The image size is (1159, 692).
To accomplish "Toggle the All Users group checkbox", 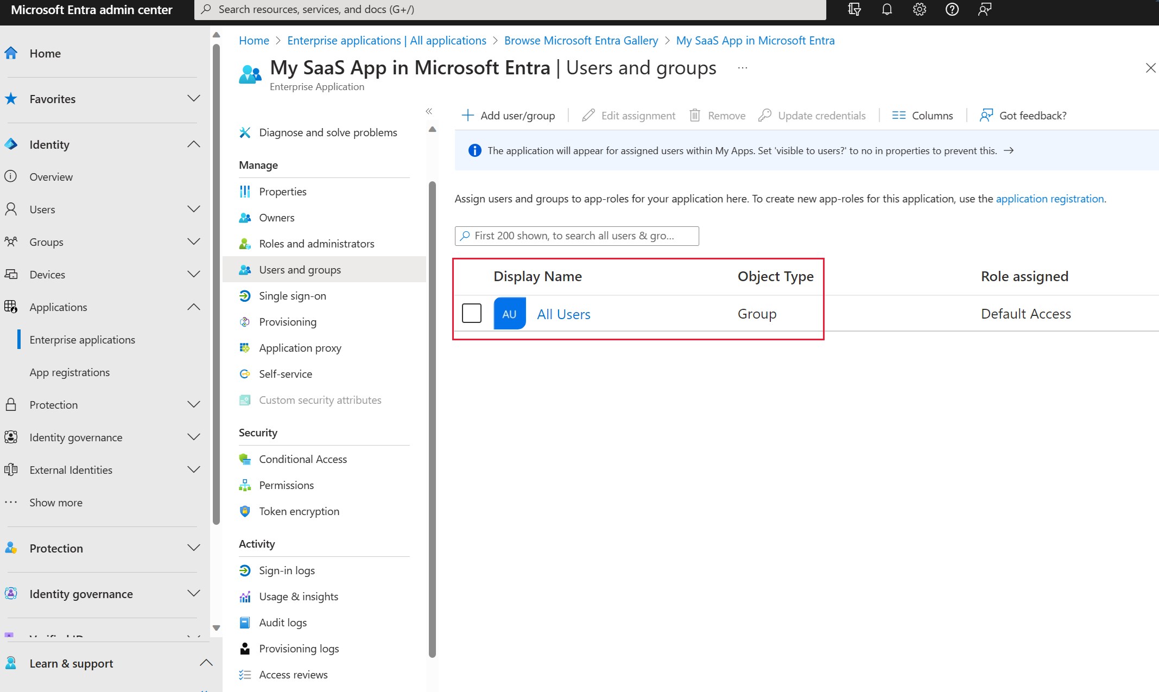I will click(x=472, y=313).
